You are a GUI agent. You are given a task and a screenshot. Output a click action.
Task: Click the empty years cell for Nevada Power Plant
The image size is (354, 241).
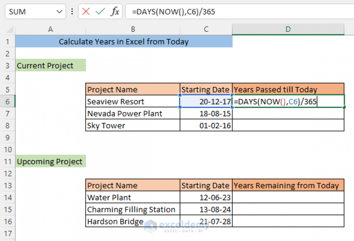tap(288, 114)
